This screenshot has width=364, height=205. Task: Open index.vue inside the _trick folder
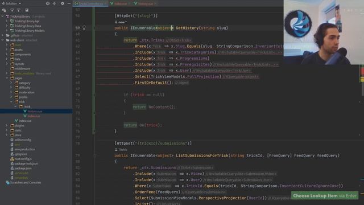[x=32, y=116]
